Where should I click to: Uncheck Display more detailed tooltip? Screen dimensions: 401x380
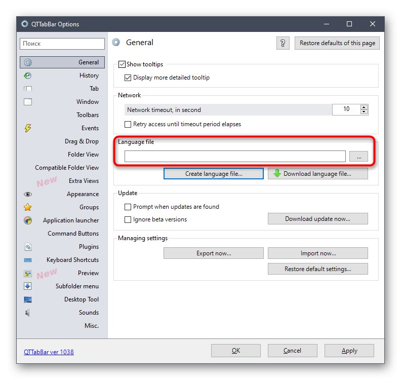128,78
